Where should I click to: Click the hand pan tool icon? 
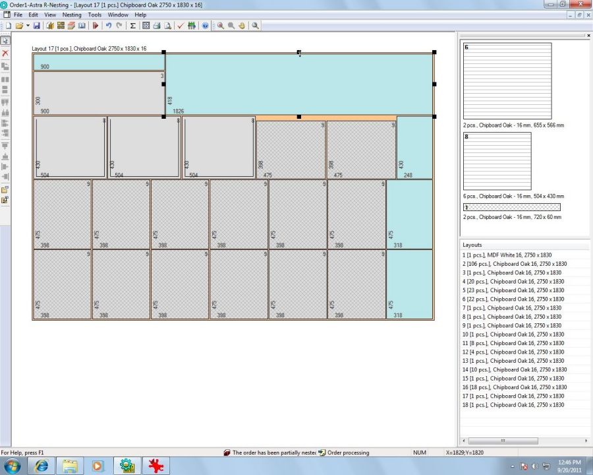241,26
